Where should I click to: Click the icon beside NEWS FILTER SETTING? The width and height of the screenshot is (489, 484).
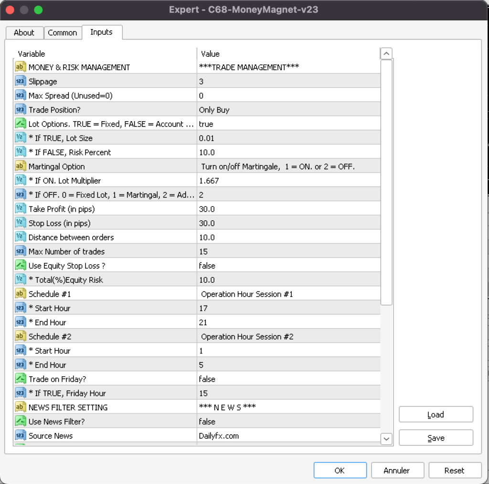coord(20,407)
